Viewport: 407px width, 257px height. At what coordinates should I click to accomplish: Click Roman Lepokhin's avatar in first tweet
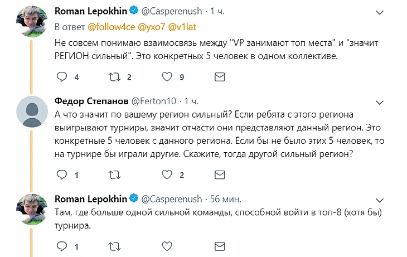(32, 21)
